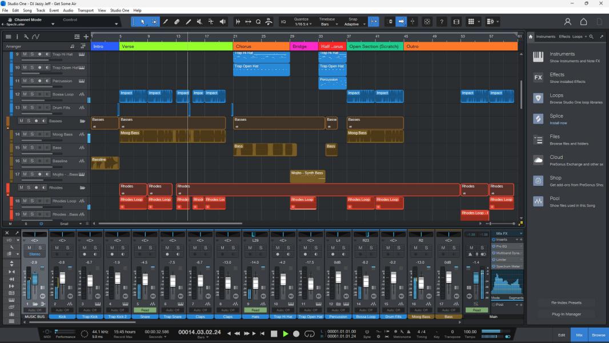Click the Kick channel volume fader
The image size is (609, 343).
point(63,278)
